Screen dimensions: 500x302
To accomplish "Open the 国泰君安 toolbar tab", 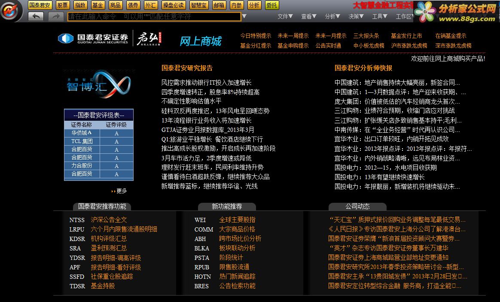I will (x=40, y=5).
